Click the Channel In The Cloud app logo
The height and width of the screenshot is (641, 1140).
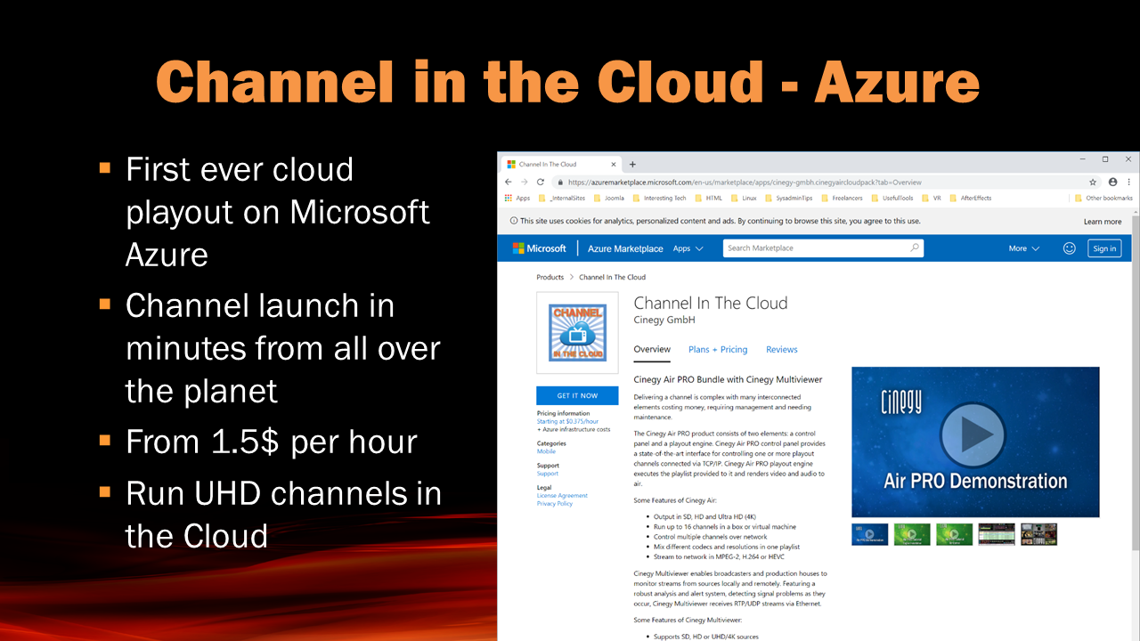coord(577,332)
